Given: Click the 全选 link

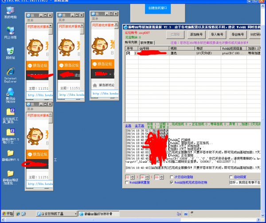Looking at the screenshot, I should [128, 125].
